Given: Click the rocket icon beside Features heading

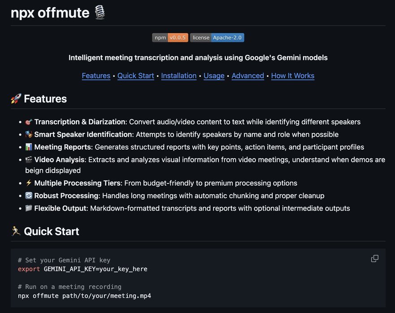Looking at the screenshot, I should (x=16, y=99).
